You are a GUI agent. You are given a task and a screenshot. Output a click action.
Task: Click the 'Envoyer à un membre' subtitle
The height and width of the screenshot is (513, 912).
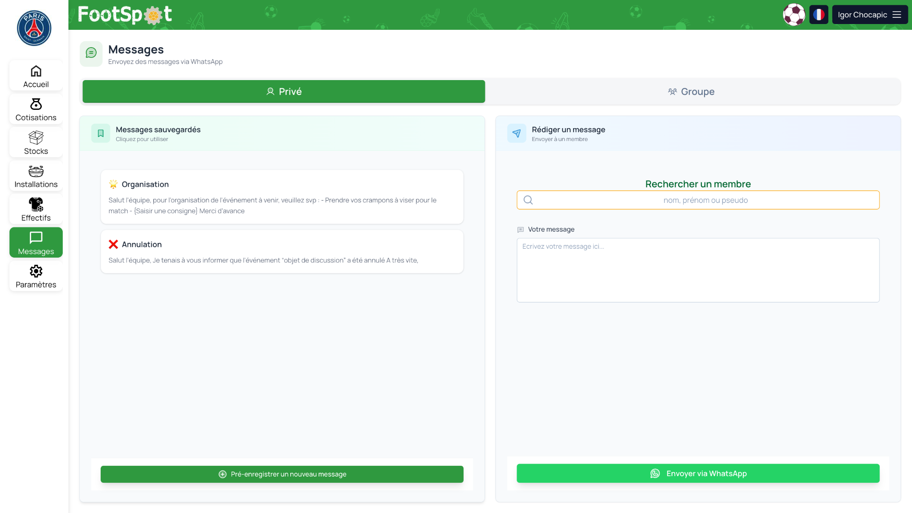(560, 139)
